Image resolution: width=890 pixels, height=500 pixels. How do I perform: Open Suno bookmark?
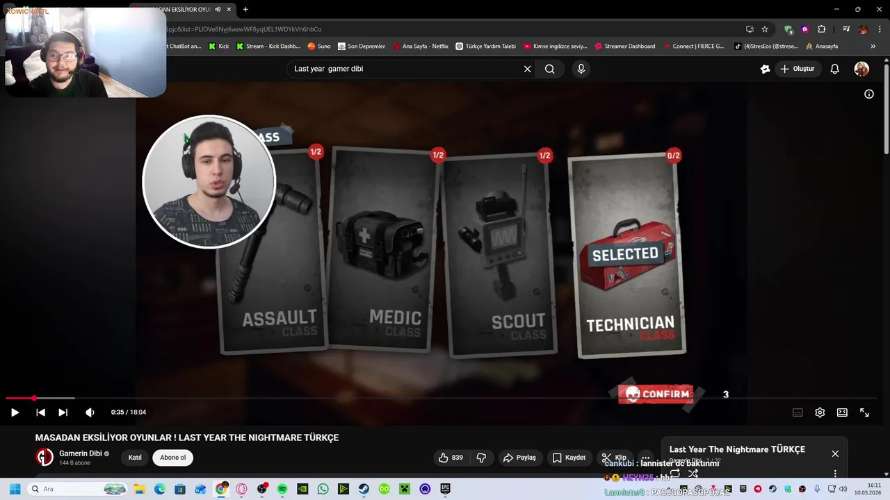pos(319,47)
